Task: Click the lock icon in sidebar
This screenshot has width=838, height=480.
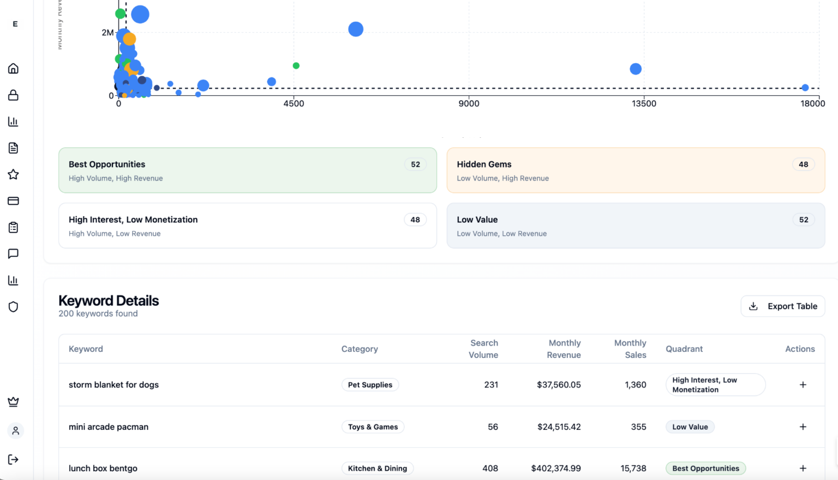Action: [13, 95]
